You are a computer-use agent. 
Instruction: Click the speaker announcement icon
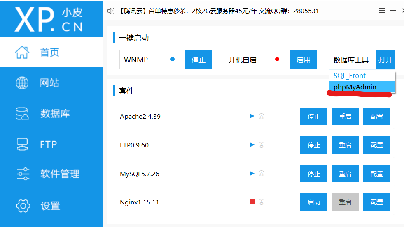click(x=110, y=11)
